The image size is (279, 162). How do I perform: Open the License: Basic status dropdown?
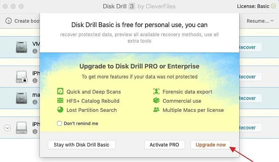pyautogui.click(x=273, y=6)
